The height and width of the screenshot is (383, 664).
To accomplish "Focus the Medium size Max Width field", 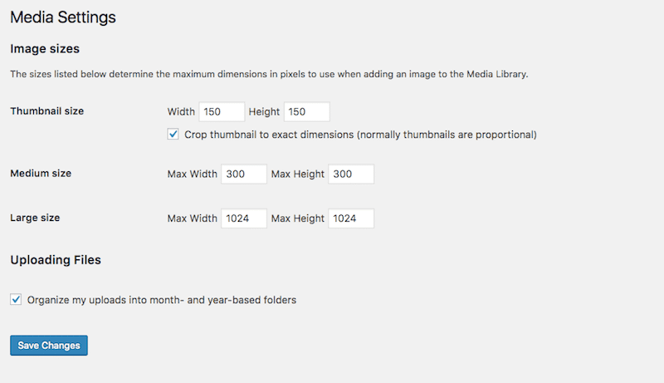I will coord(243,174).
